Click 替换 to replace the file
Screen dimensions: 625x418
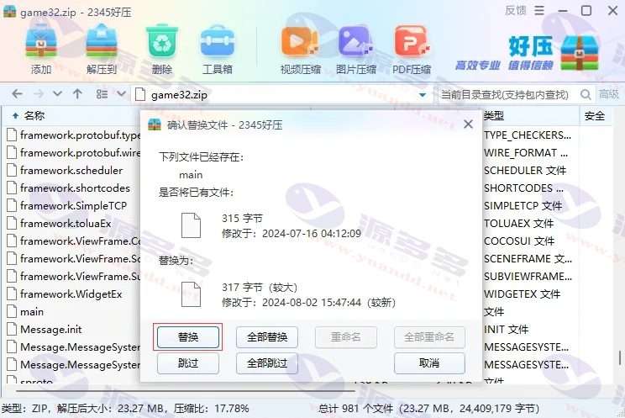pyautogui.click(x=188, y=337)
